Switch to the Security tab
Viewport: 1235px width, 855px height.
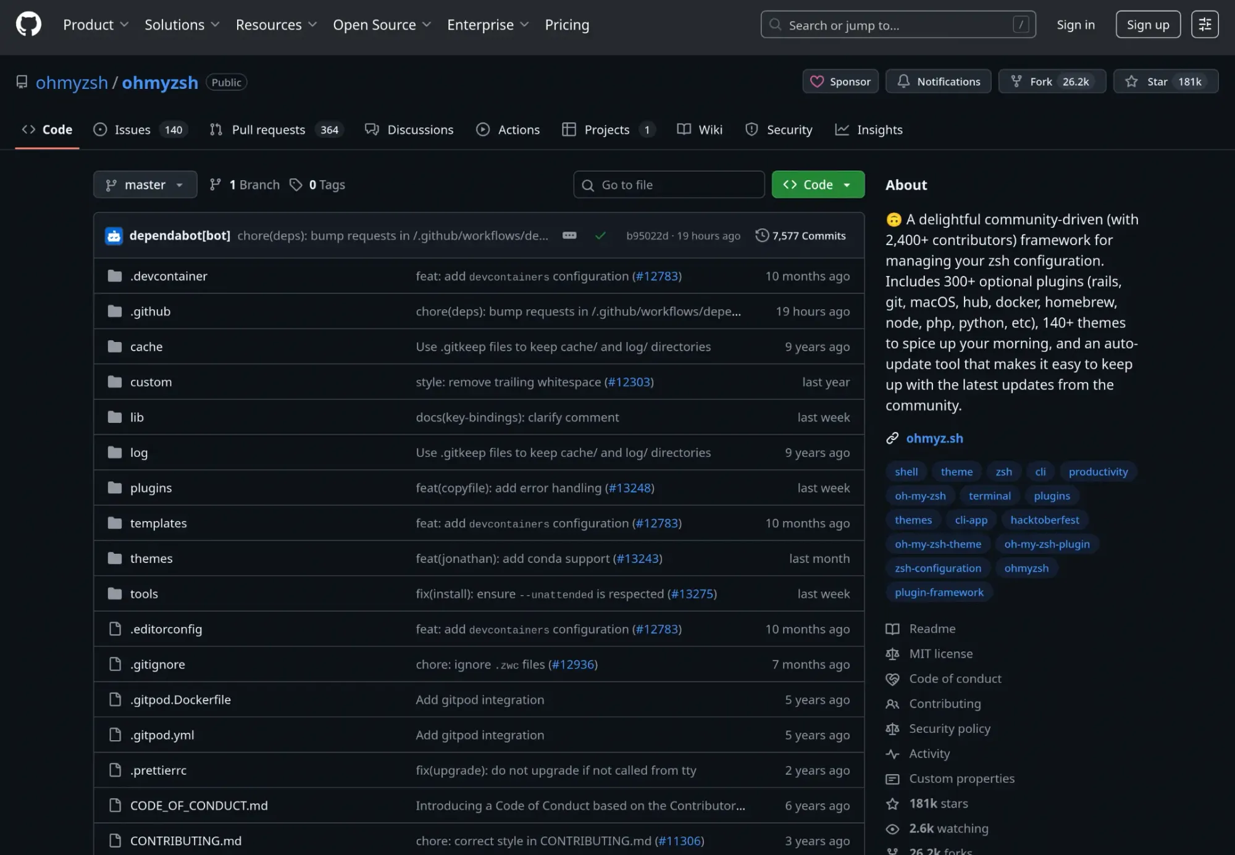pyautogui.click(x=778, y=130)
